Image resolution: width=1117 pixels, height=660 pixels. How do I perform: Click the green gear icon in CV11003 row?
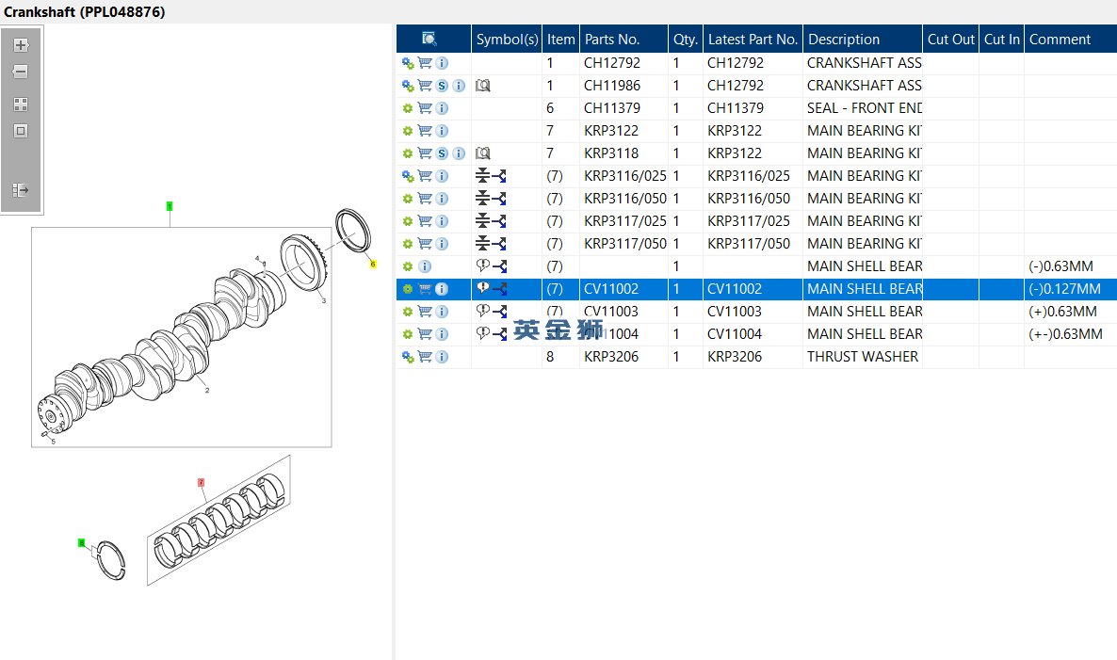click(408, 312)
